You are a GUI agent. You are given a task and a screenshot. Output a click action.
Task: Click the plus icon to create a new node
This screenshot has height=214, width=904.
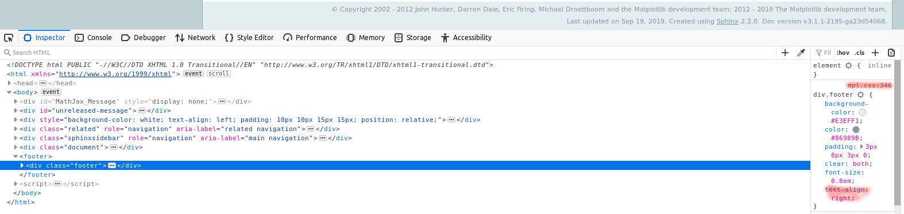point(785,53)
